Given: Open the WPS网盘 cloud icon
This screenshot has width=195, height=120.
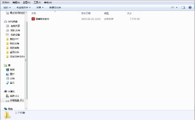Looking at the screenshot, I should coord(6,22).
